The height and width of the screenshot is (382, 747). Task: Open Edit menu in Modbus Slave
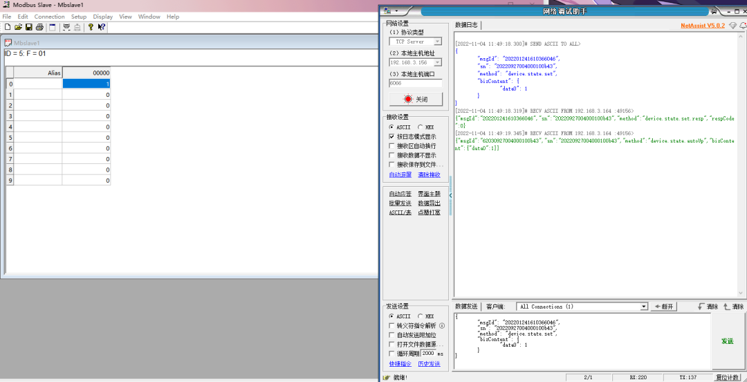tap(23, 17)
